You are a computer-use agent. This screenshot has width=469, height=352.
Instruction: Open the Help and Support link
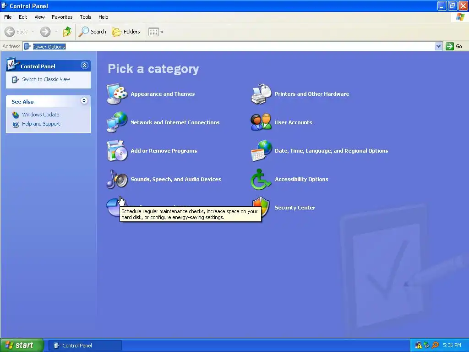[x=41, y=124]
